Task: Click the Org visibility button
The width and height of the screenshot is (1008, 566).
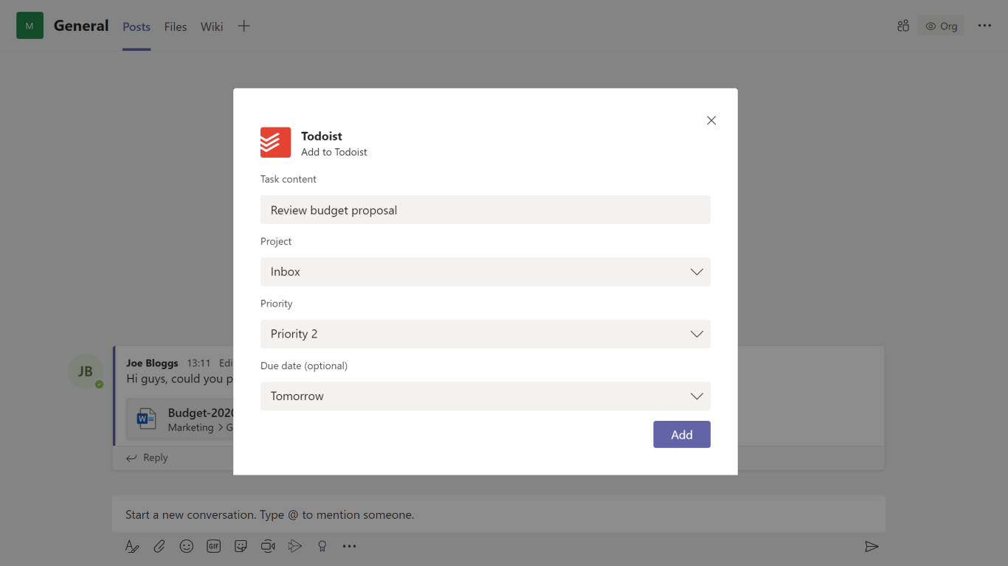Action: [x=941, y=26]
